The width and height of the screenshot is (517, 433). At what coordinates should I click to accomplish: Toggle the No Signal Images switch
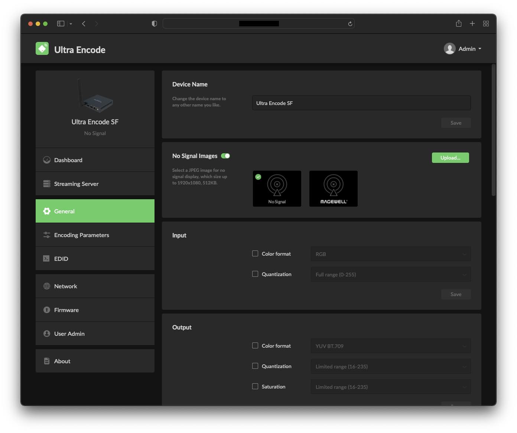[225, 156]
